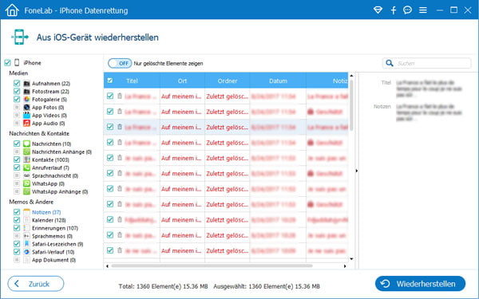Click the Safari-Lesezeichen bookmark icon

click(x=27, y=244)
